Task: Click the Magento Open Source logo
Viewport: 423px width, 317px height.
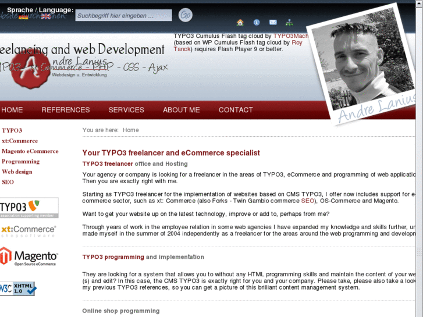Action: (x=29, y=257)
